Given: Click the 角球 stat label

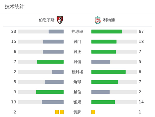Looking at the screenshot, I should pos(77,82).
